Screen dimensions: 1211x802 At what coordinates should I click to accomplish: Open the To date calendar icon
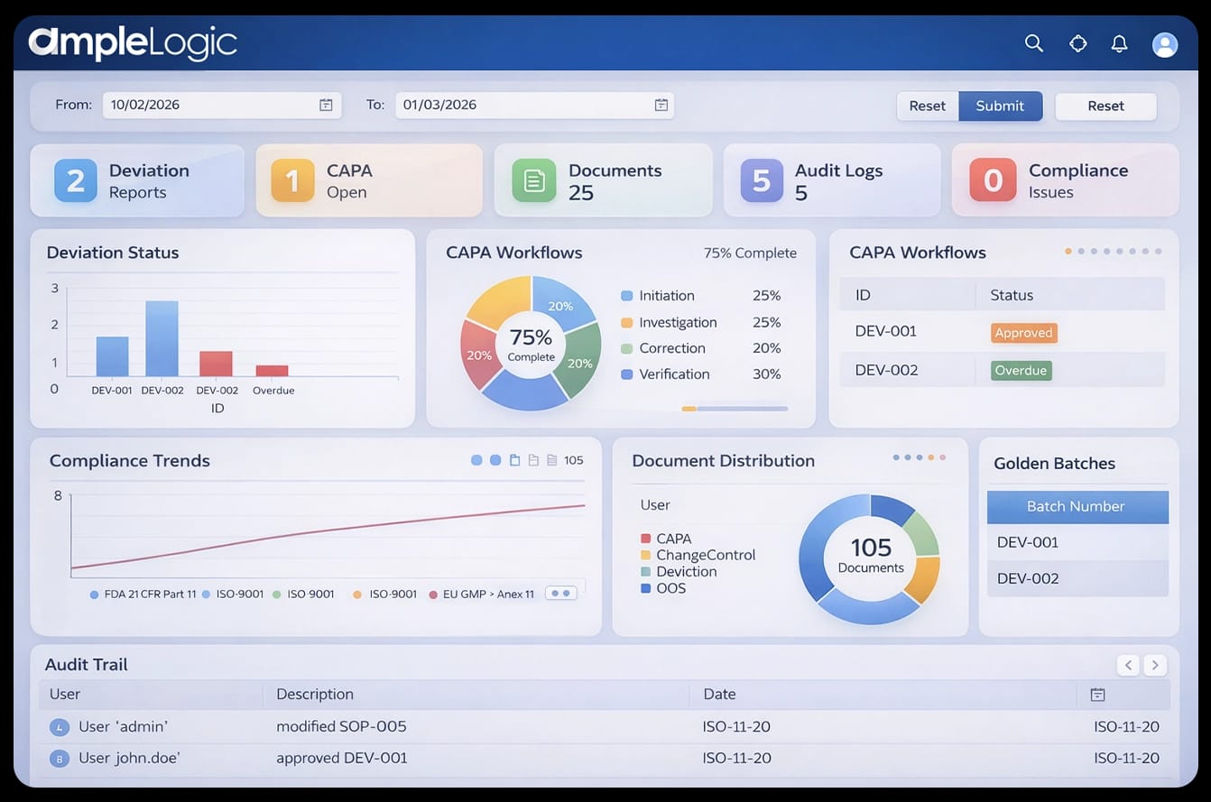[x=661, y=105]
